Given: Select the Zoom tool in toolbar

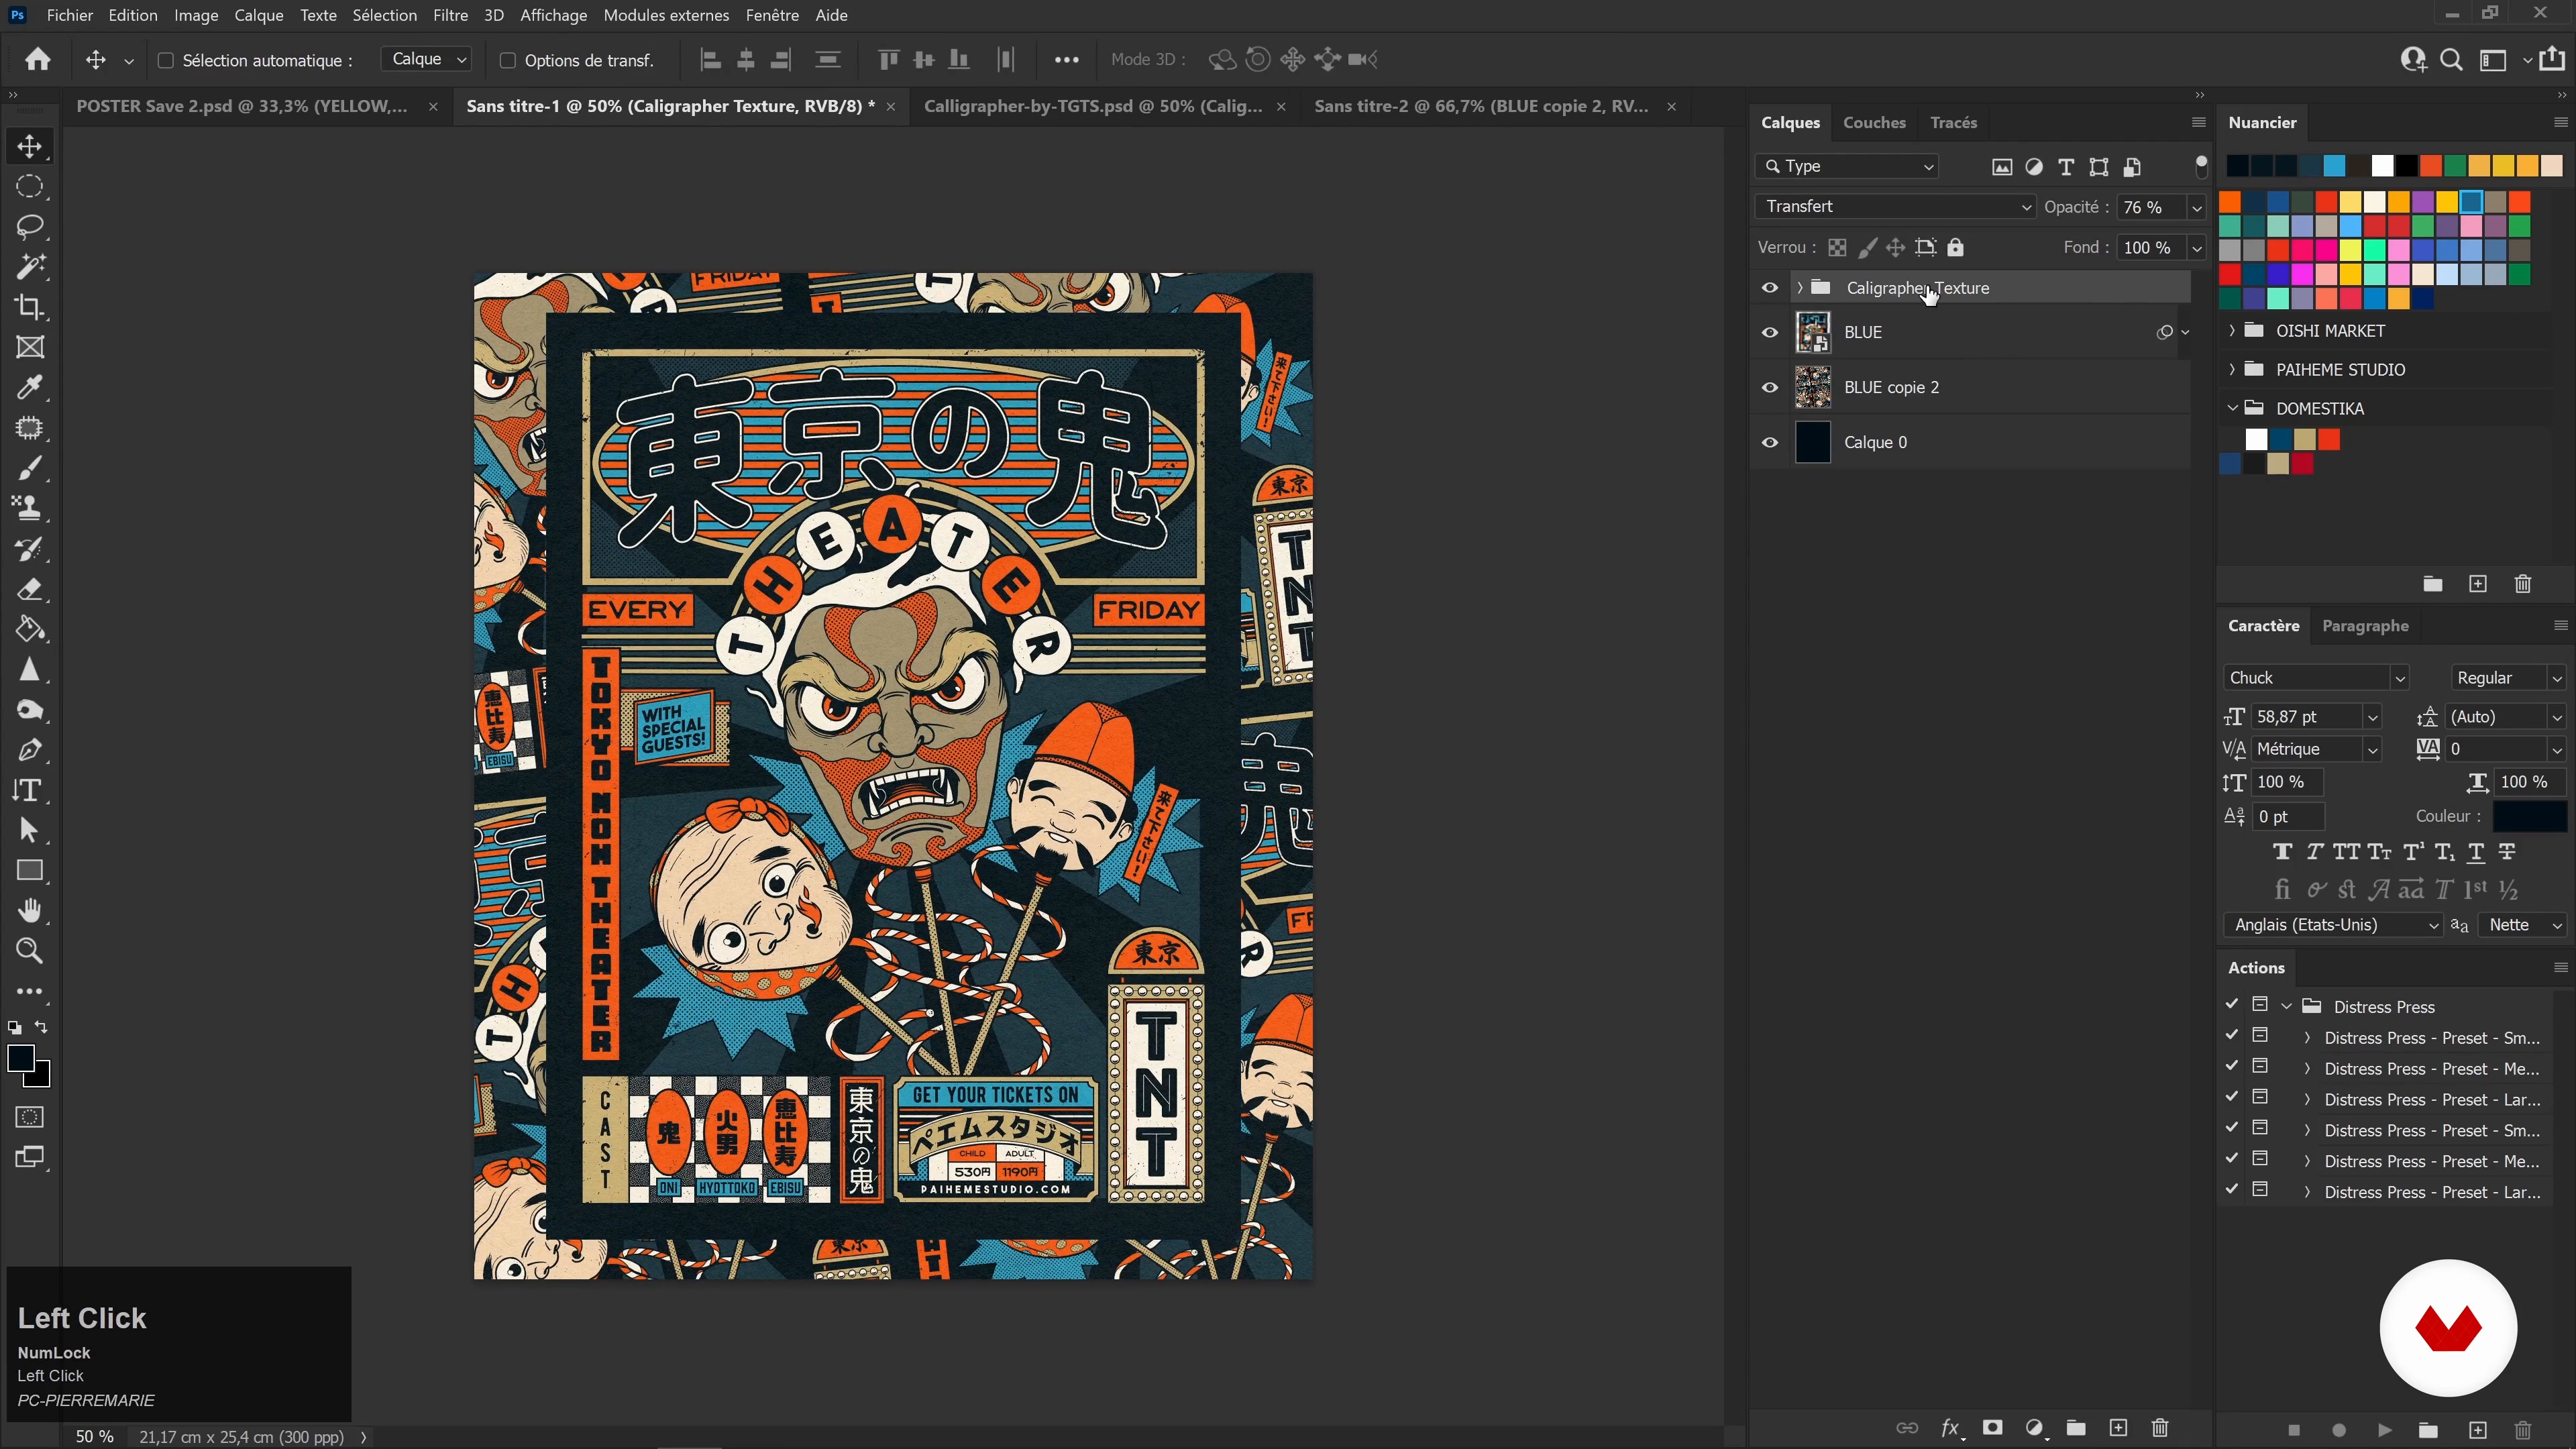Looking at the screenshot, I should [x=29, y=951].
